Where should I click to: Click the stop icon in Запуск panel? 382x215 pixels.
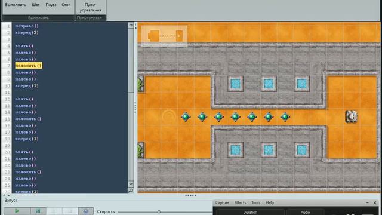pos(70,211)
